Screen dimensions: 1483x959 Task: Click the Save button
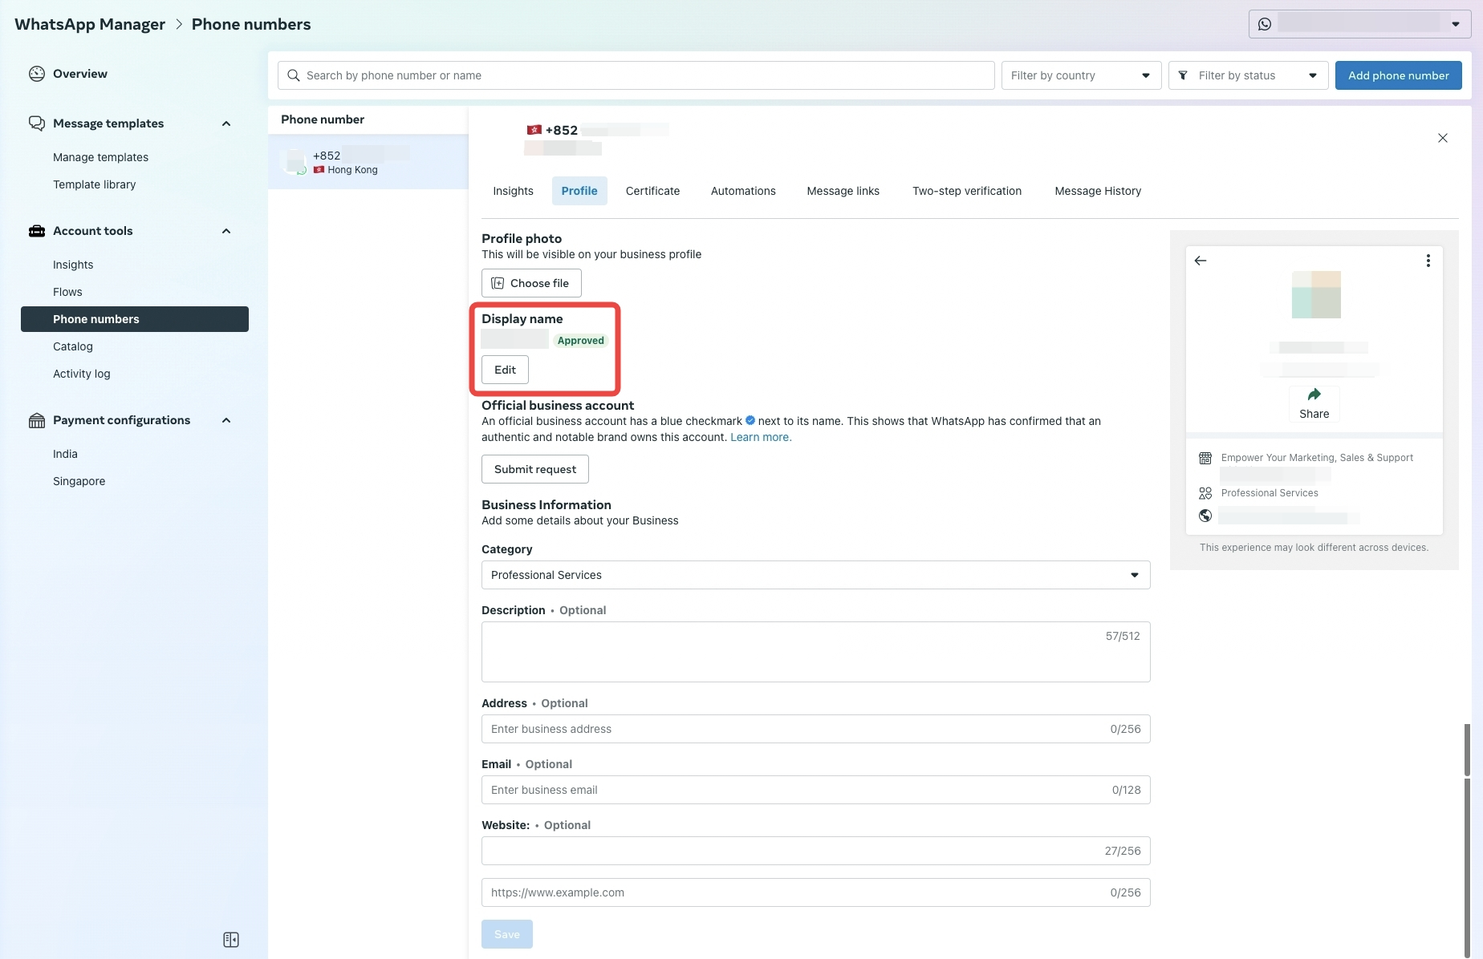pyautogui.click(x=506, y=934)
